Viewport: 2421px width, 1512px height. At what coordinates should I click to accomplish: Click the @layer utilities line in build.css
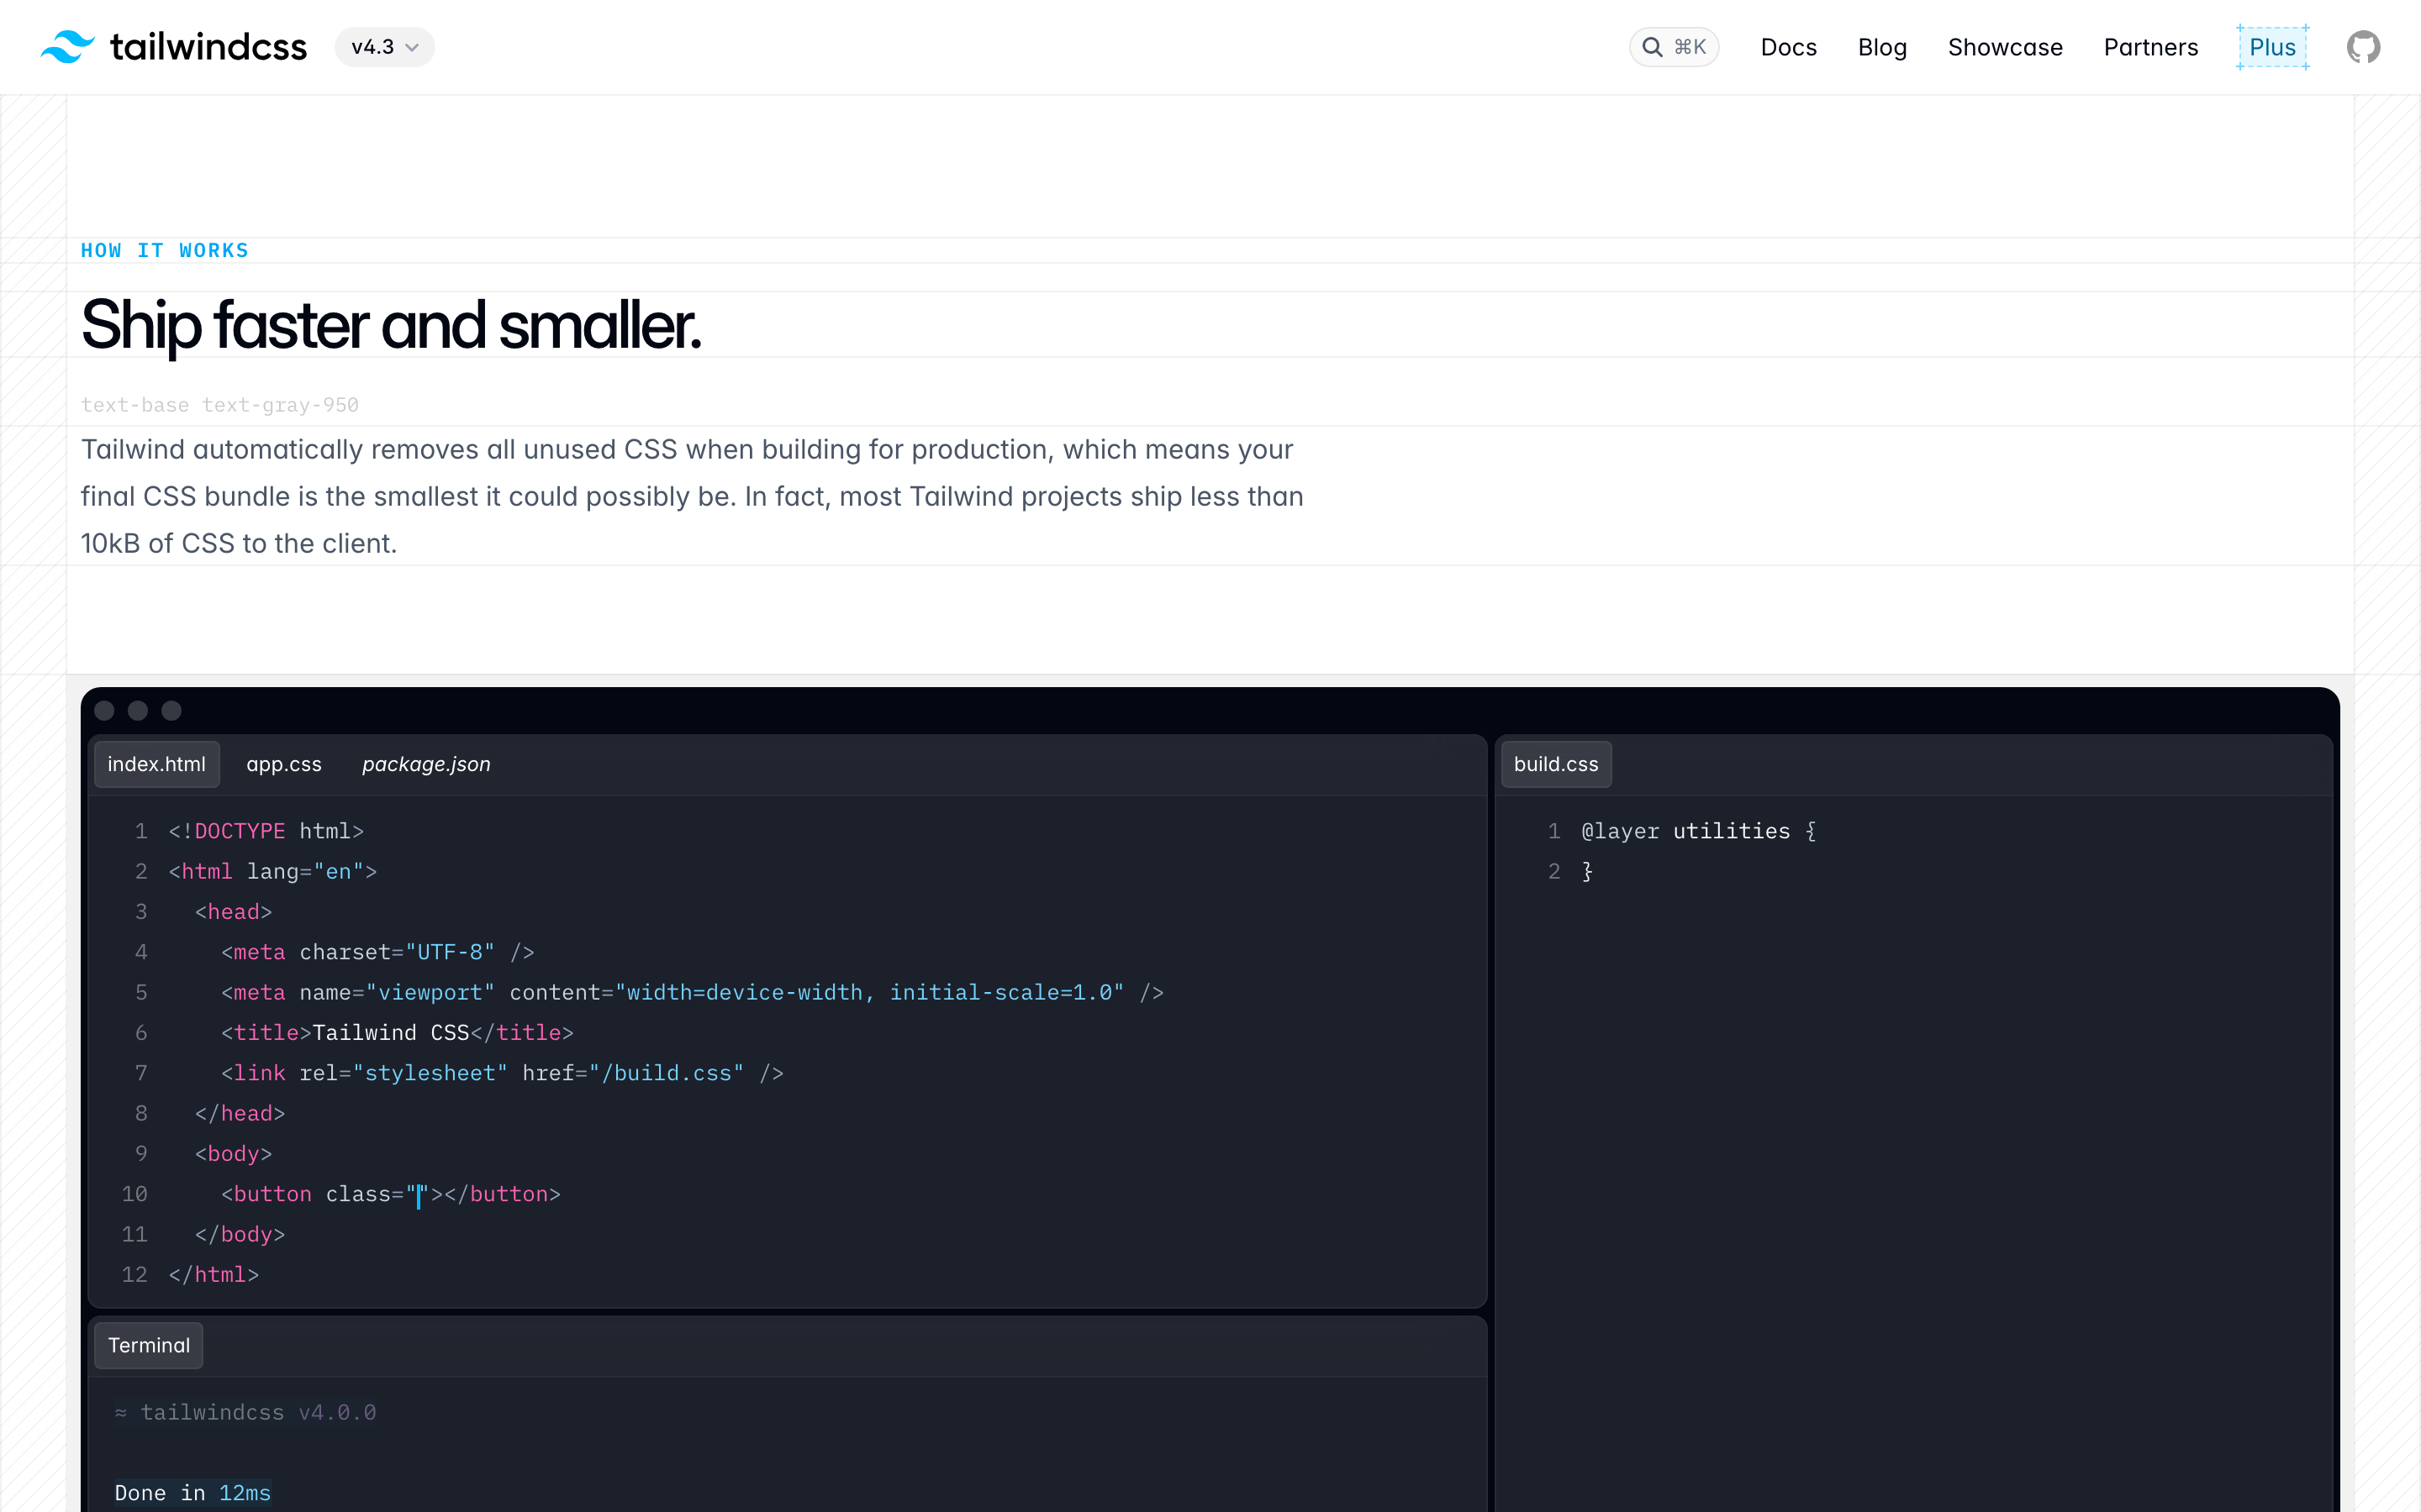1699,831
